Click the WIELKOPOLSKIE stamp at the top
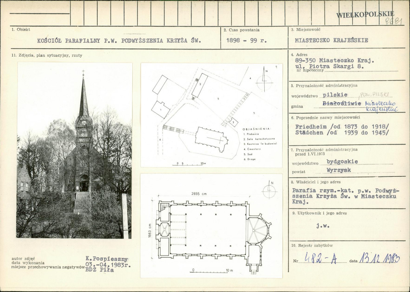 [x=365, y=14]
